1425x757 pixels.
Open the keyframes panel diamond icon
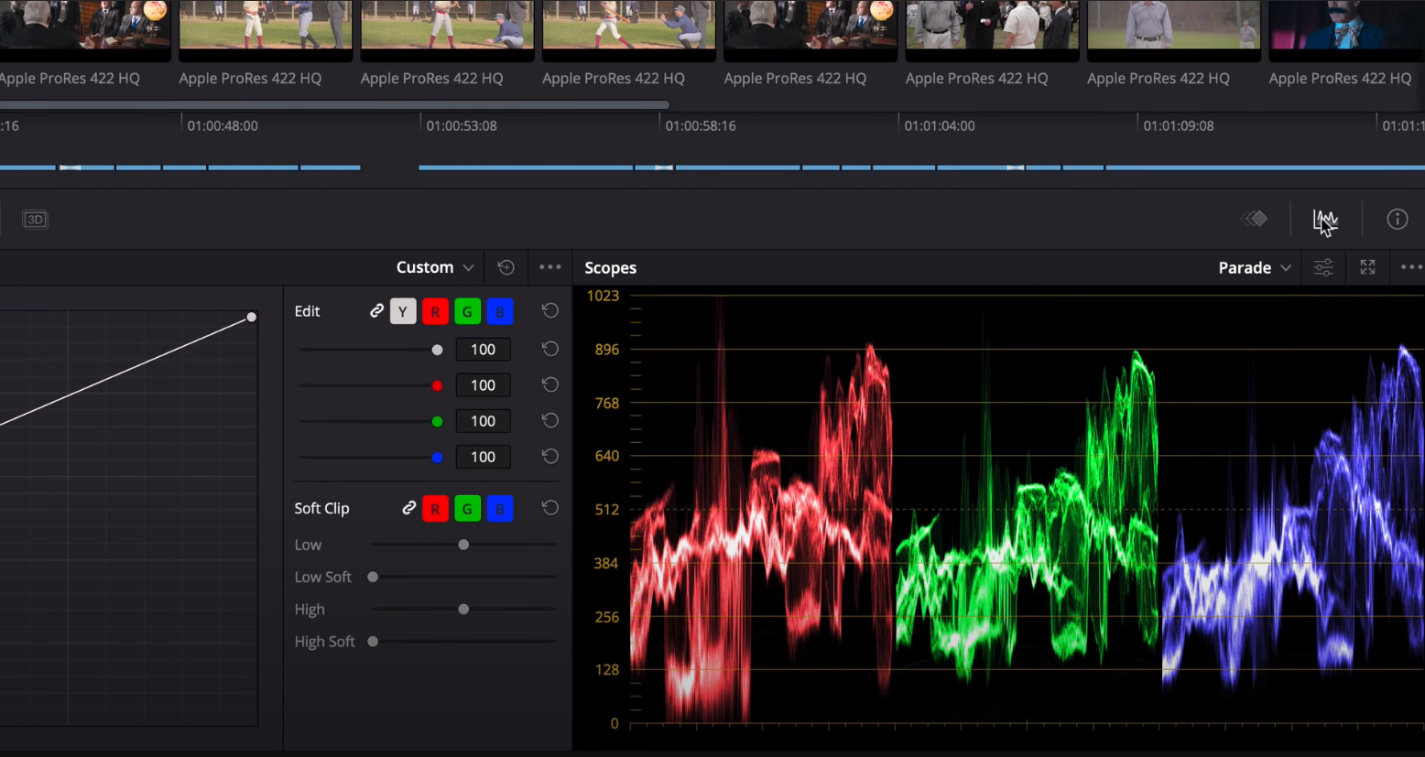1254,219
